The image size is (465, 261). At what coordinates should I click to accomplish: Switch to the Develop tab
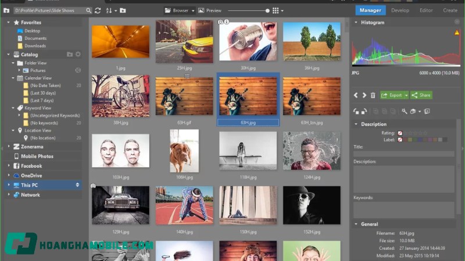[400, 10]
